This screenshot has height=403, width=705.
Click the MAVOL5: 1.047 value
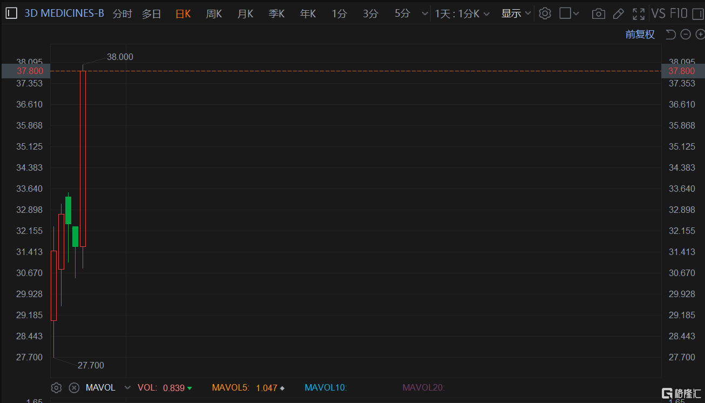coord(248,387)
